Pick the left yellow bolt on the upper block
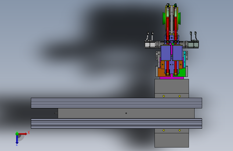Viewport: 233px width, 151px height. coord(164,96)
